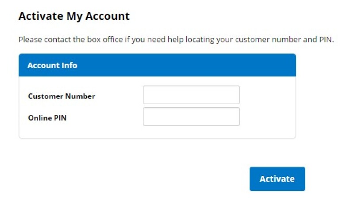
Task: Click the empty customer number entry box
Action: (191, 95)
